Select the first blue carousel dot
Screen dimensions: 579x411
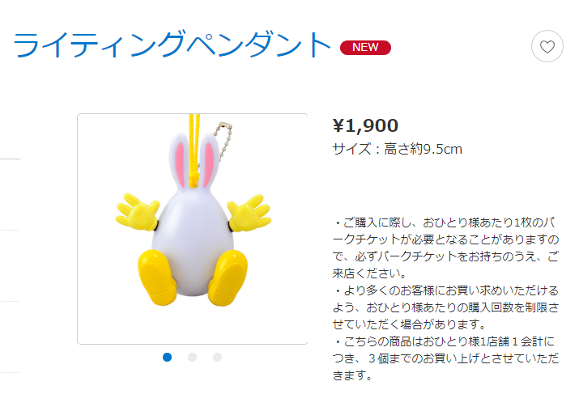(168, 357)
